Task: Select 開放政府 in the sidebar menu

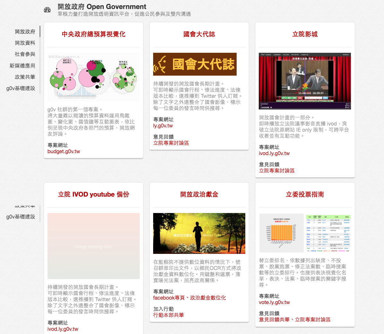Action: pos(25,32)
